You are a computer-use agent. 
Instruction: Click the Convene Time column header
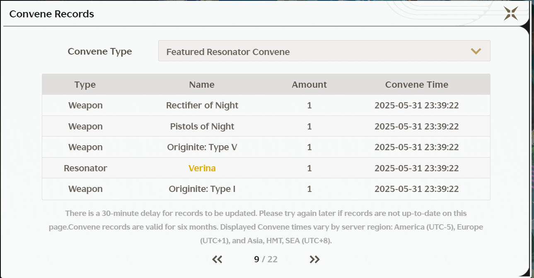[416, 85]
